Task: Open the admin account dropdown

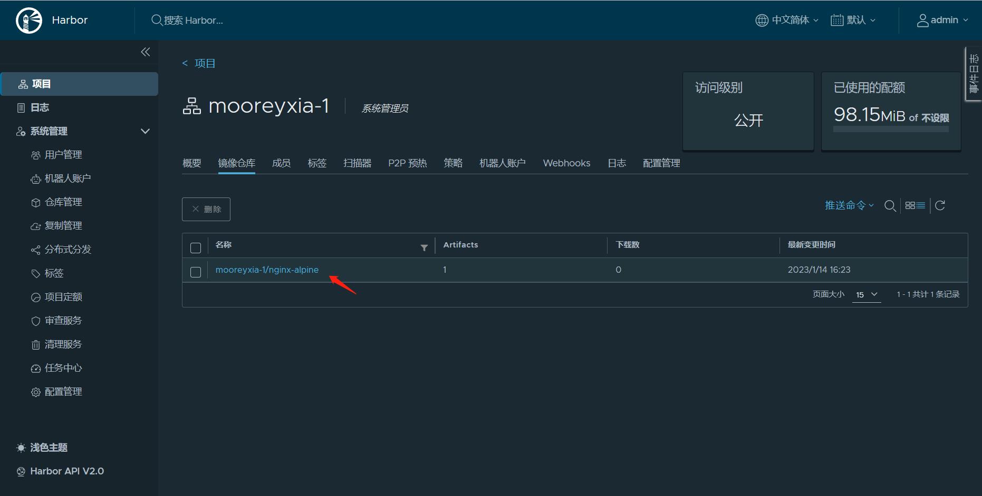Action: [942, 20]
